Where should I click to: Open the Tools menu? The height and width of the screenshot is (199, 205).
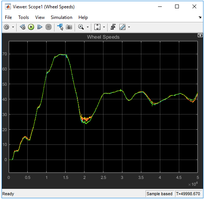click(x=23, y=17)
